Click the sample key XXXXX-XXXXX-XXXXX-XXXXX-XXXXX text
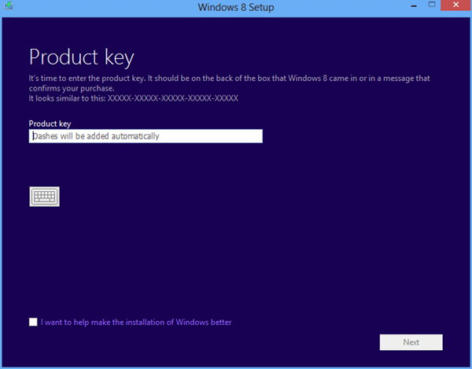The image size is (472, 369). click(173, 98)
